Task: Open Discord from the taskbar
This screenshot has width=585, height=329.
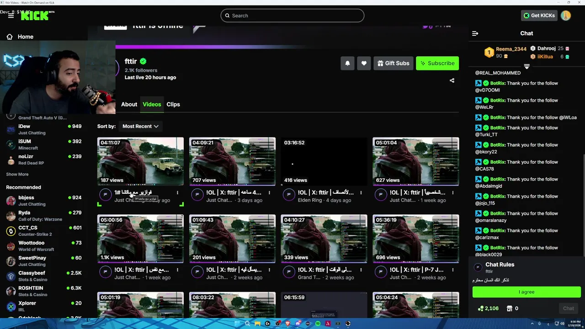Action: click(298, 324)
